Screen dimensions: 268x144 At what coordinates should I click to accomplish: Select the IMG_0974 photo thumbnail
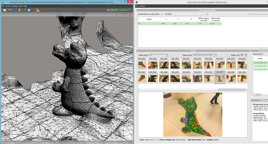click(197, 77)
